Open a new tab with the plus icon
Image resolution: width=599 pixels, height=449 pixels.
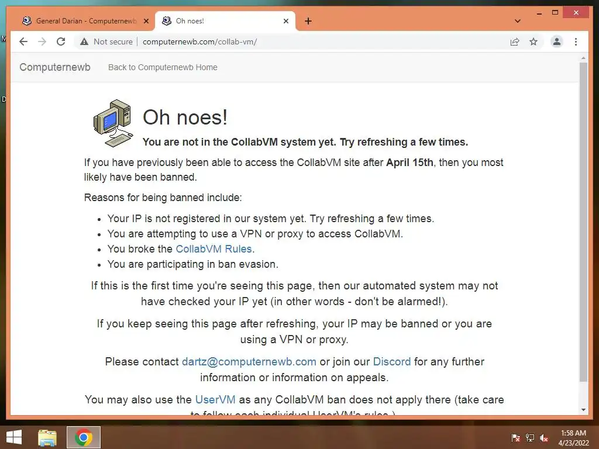coord(308,21)
